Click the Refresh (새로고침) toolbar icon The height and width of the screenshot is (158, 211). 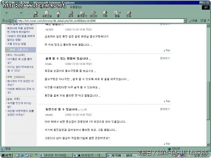coord(47,13)
